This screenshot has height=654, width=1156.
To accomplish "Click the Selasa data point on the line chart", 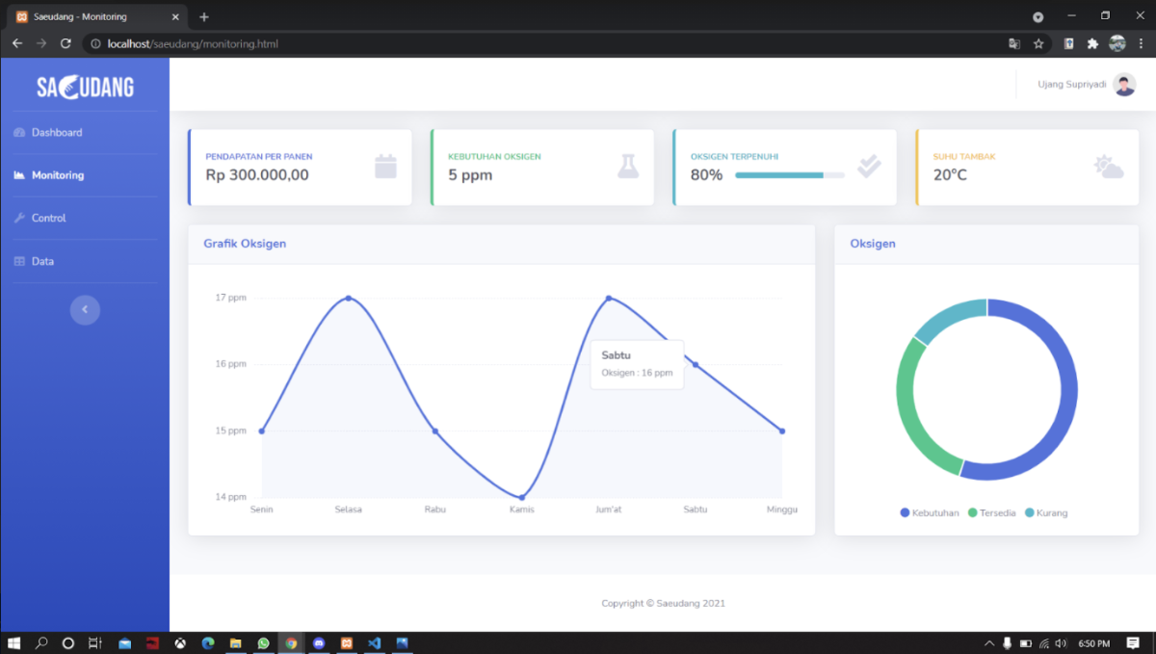I will click(348, 299).
